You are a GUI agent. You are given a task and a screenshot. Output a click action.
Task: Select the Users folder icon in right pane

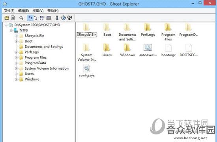click(107, 48)
